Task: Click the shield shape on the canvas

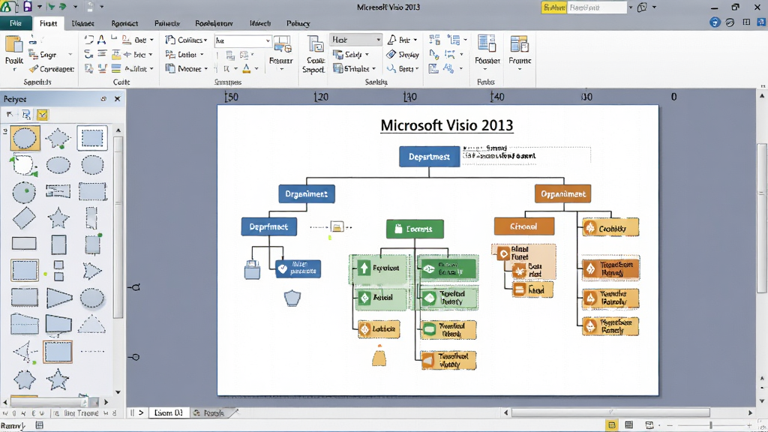Action: pyautogui.click(x=292, y=298)
